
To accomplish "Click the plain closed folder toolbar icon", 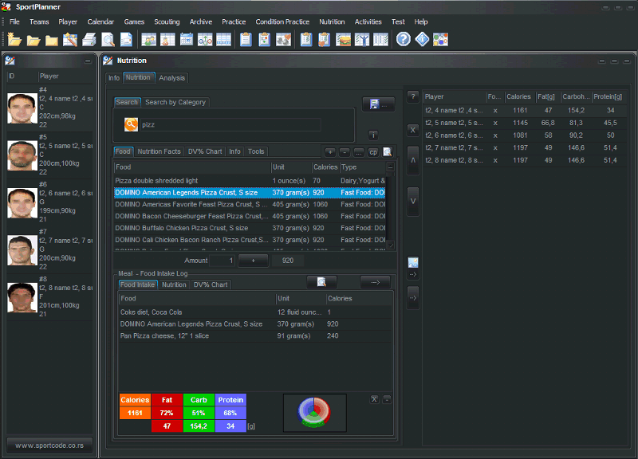I will [x=52, y=40].
